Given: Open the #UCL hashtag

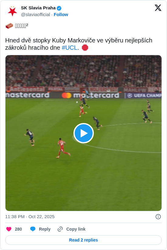Looking at the screenshot, I should click(70, 48).
